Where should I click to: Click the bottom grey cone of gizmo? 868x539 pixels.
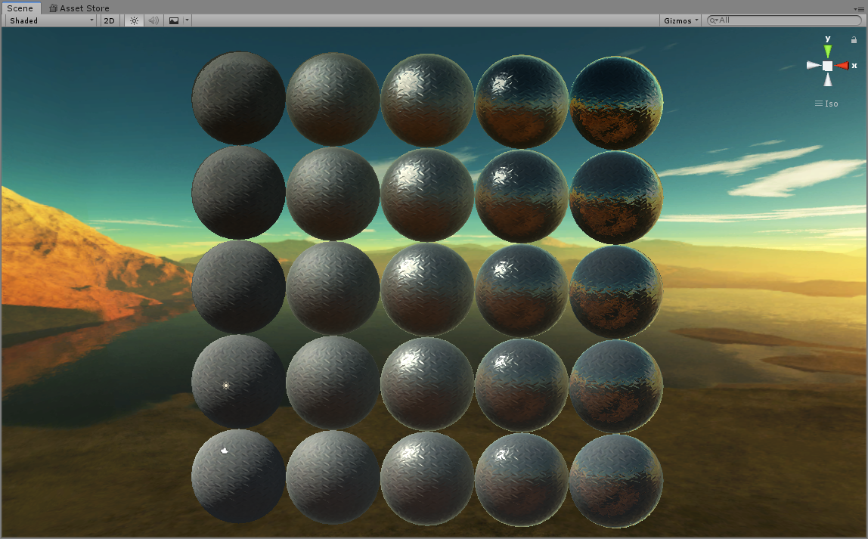[828, 80]
